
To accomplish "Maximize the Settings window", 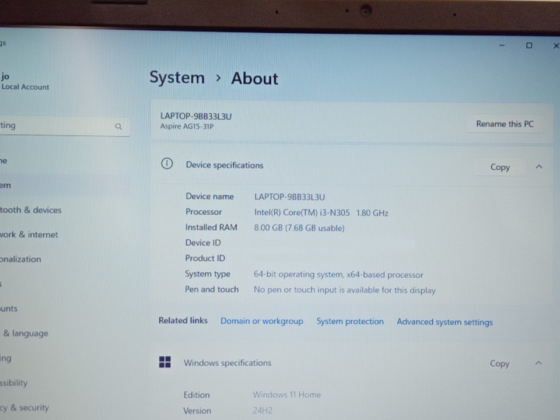I will click(x=529, y=45).
